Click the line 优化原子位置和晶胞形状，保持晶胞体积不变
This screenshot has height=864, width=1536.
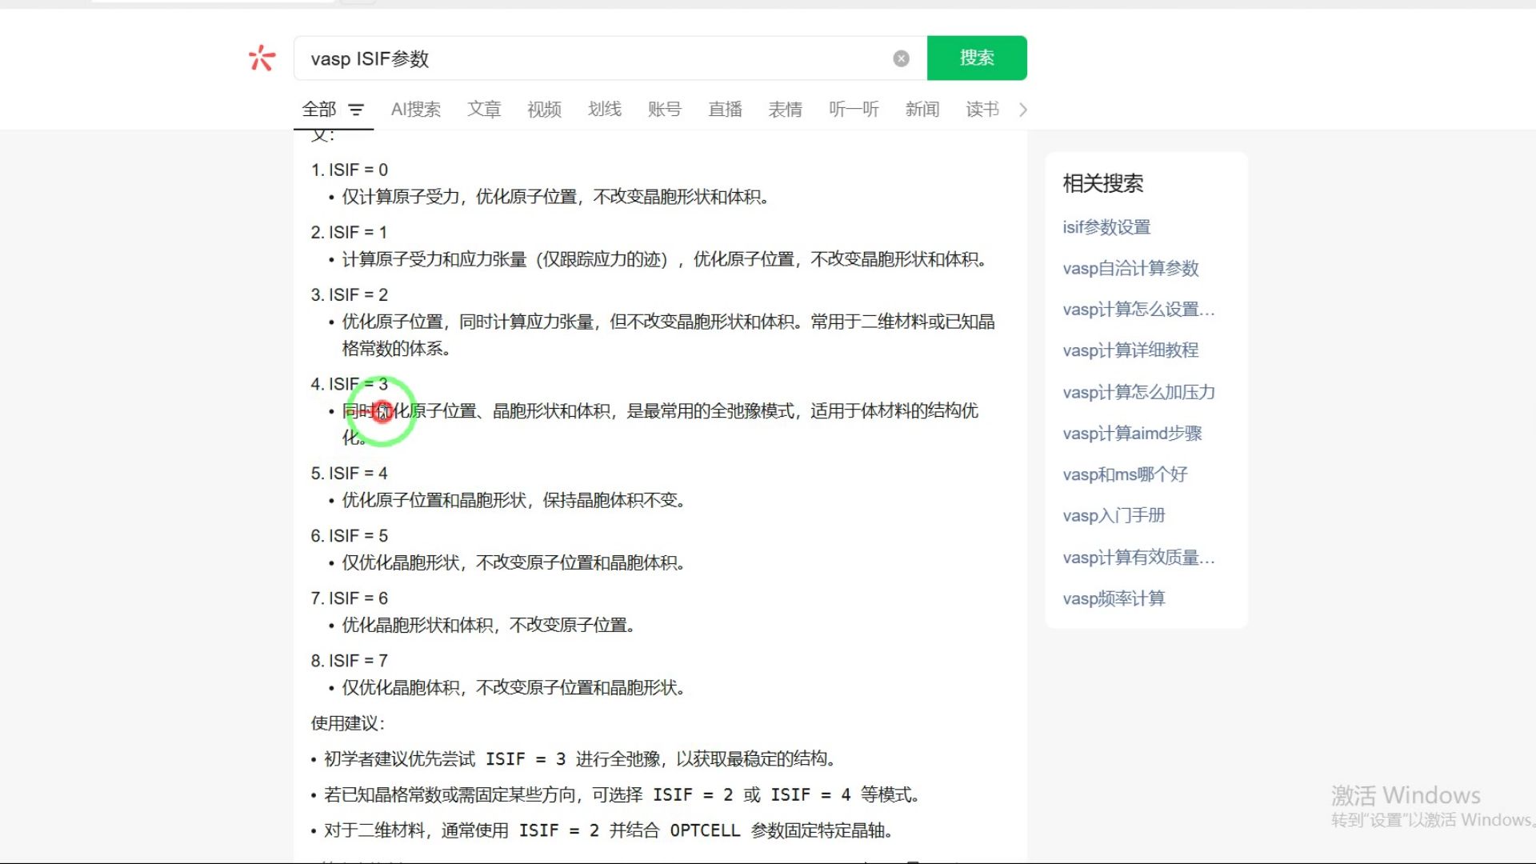click(514, 501)
